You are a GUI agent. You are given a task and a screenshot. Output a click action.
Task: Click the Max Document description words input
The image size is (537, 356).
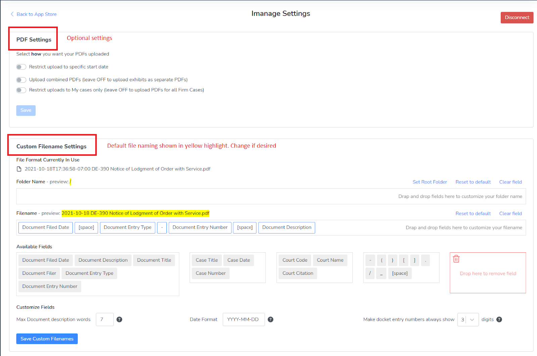click(105, 319)
